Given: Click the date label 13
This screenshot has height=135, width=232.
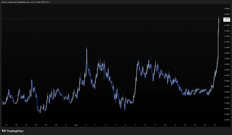Looking at the screenshot, I should pyautogui.click(x=195, y=125).
